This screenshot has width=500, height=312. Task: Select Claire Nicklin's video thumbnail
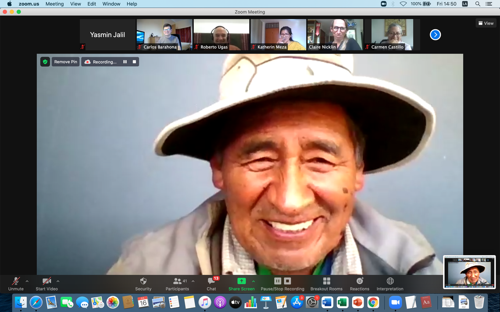click(x=335, y=35)
